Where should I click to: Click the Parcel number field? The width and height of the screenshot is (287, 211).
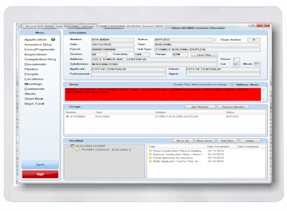pyautogui.click(x=112, y=49)
